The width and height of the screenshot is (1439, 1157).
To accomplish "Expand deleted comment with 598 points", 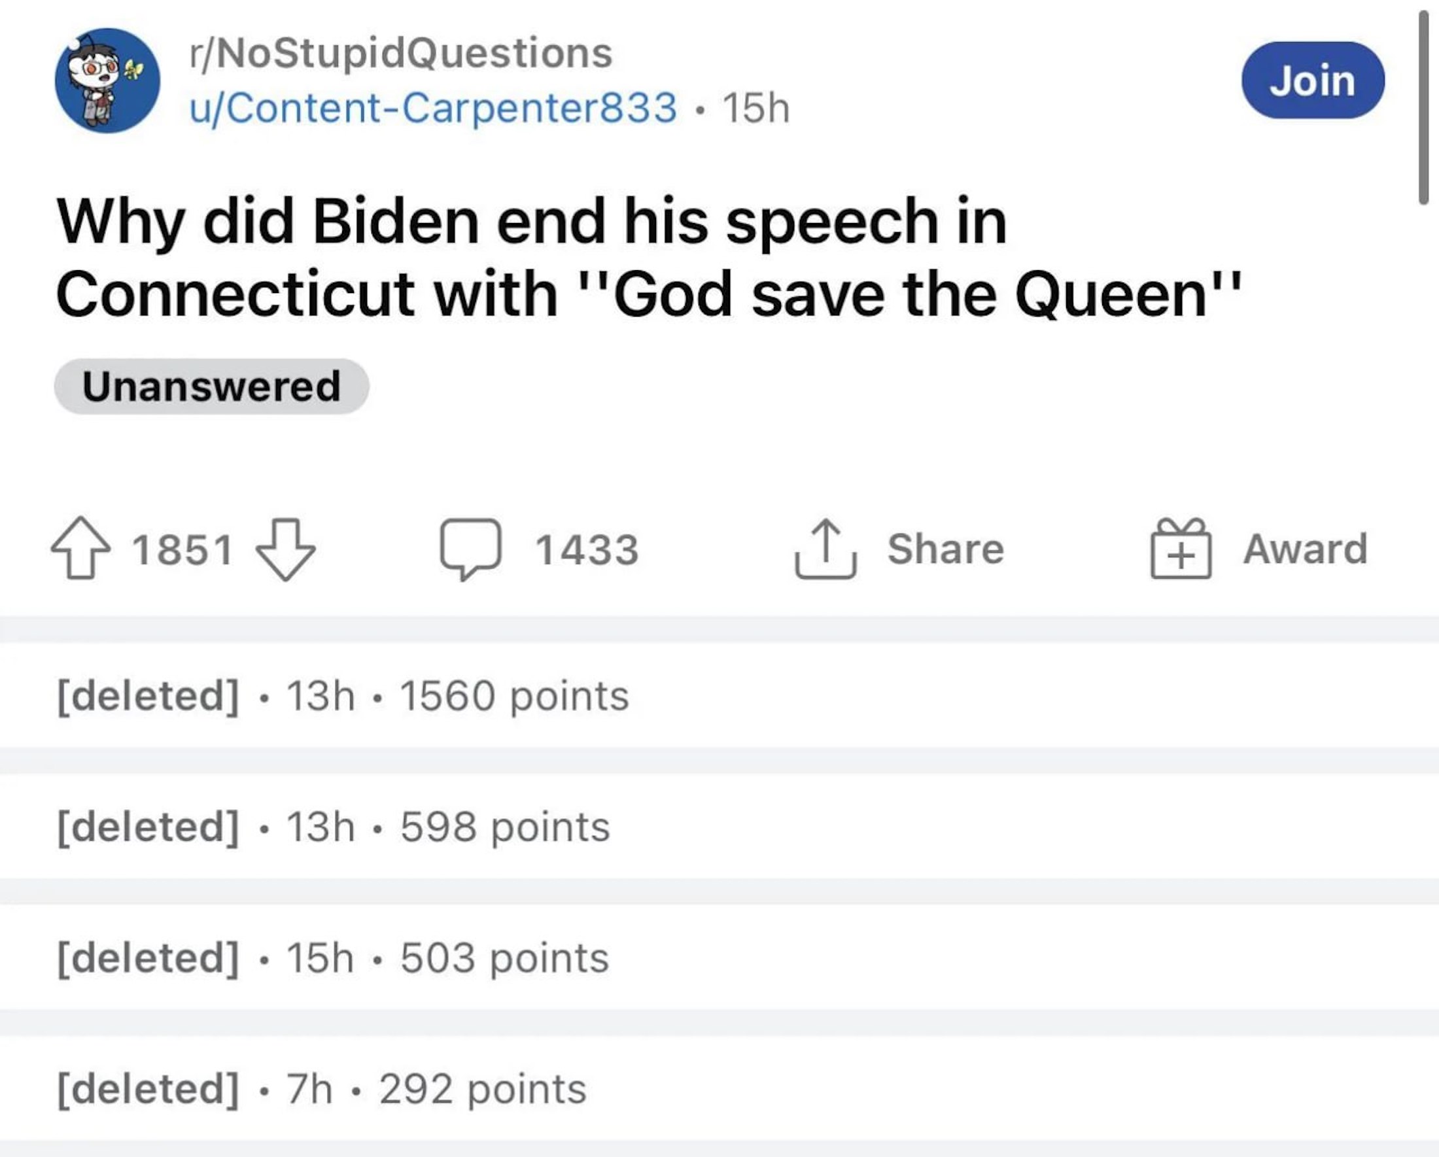I will pos(334,827).
